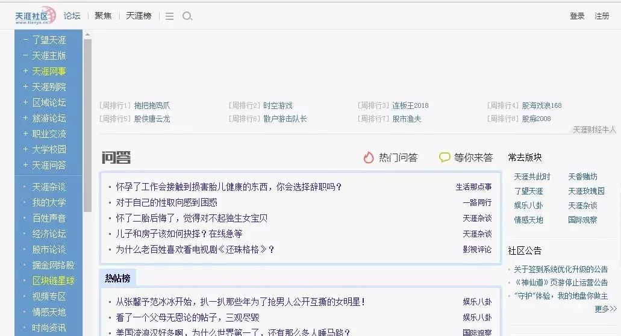The image size is (621, 336).
Task: Select the 热帖榜 tab
Action: [x=117, y=278]
